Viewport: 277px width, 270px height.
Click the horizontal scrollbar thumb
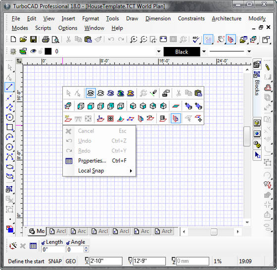tap(214, 231)
